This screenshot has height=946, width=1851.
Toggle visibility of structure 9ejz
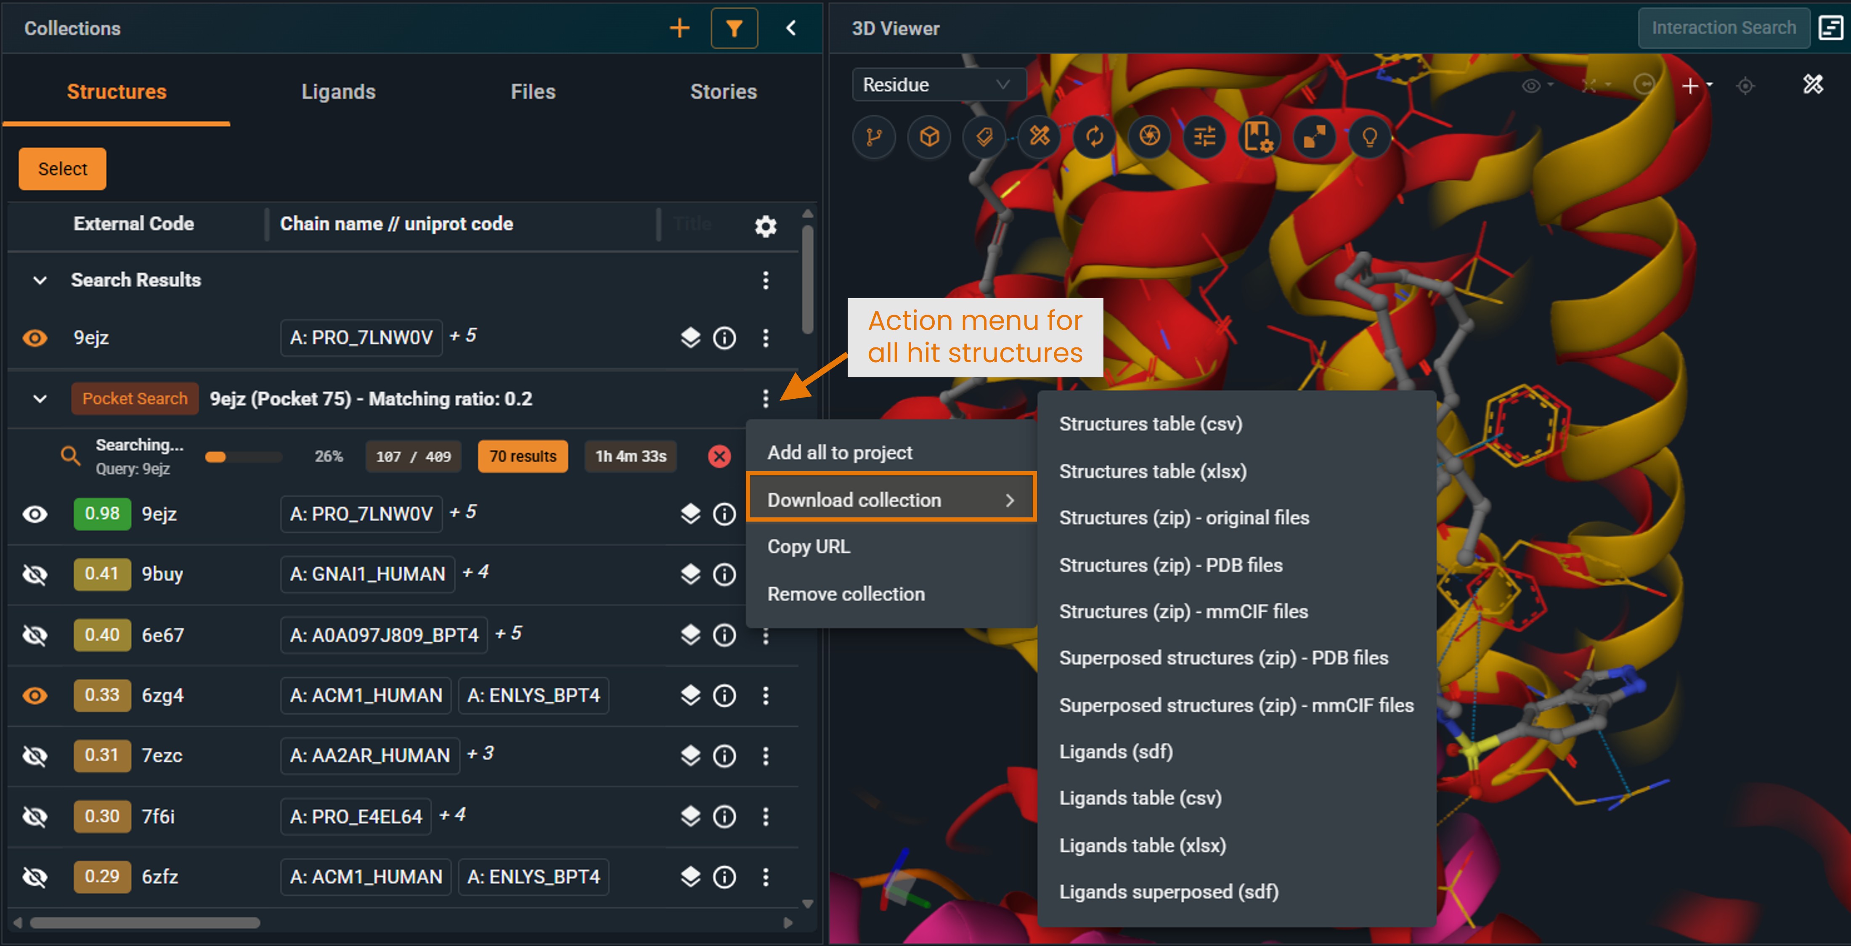[x=34, y=338]
